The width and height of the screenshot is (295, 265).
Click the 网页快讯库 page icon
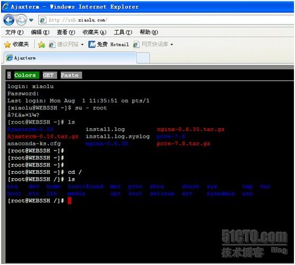coord(136,45)
